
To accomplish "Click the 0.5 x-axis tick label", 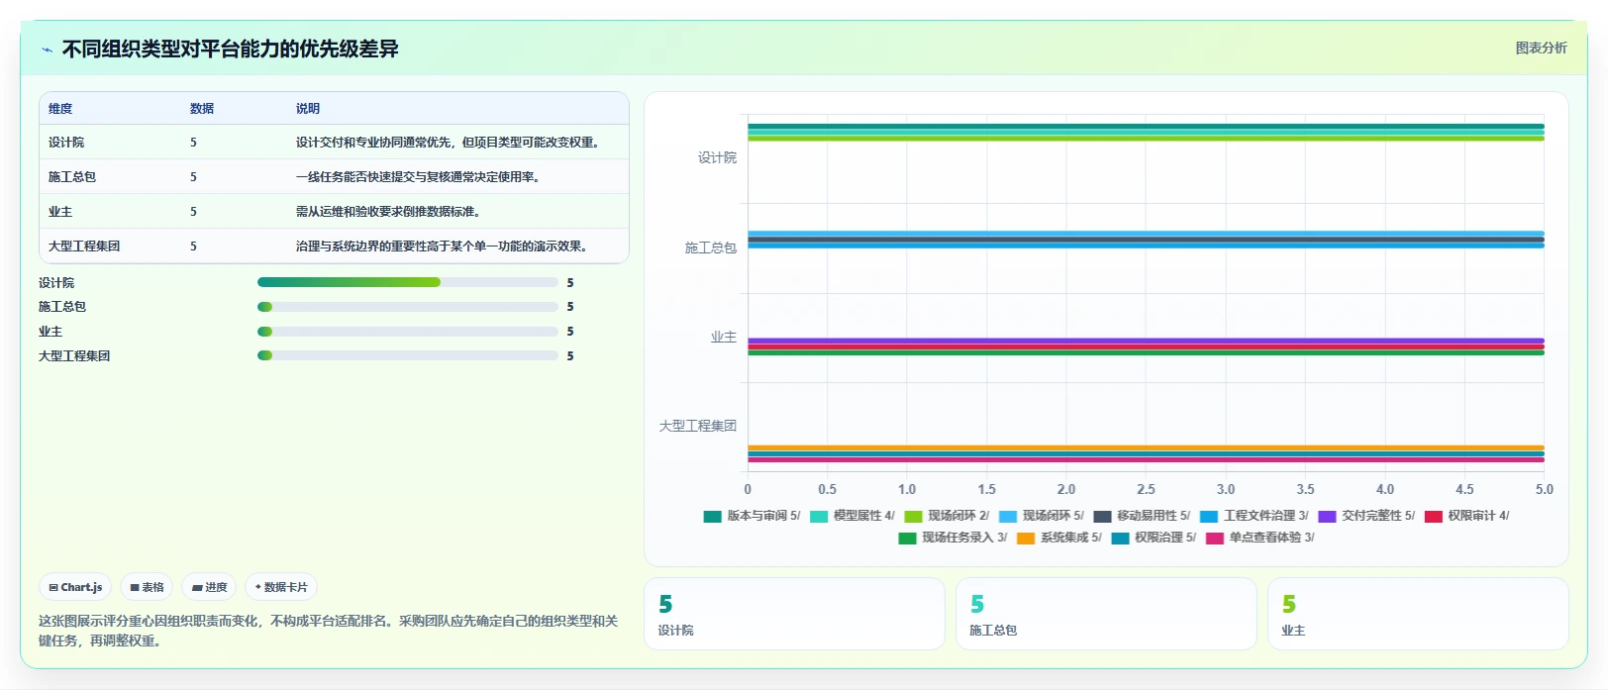I will point(827,489).
